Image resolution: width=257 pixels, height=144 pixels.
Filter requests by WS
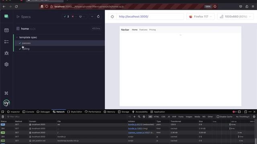[204, 117]
